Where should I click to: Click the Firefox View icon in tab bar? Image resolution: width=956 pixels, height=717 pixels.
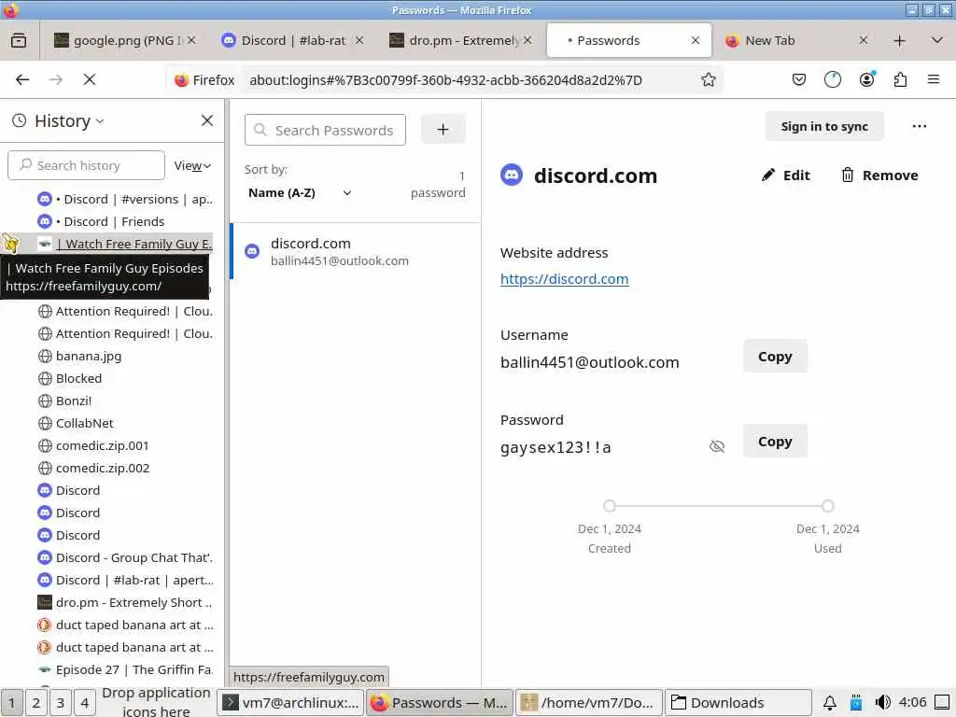pos(19,41)
